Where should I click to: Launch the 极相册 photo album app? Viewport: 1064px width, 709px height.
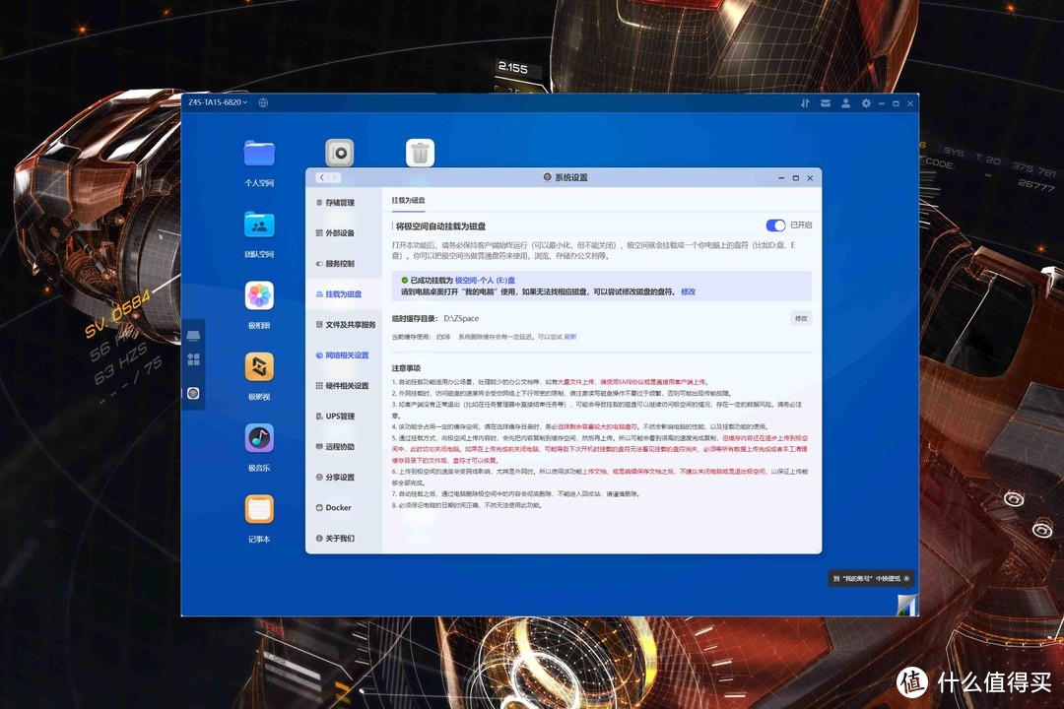tap(259, 296)
